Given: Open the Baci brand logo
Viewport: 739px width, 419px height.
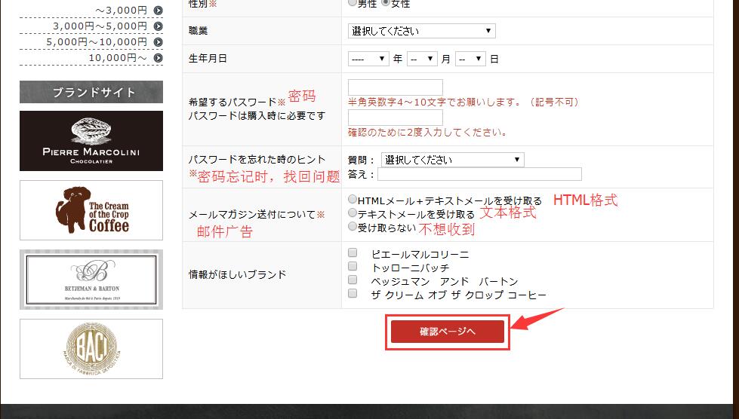Looking at the screenshot, I should 91,349.
